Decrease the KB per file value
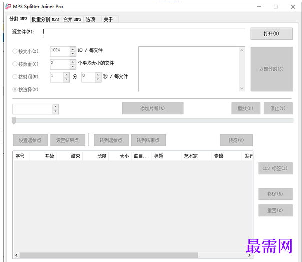Viewport: 302px width, 262px height. [73, 54]
